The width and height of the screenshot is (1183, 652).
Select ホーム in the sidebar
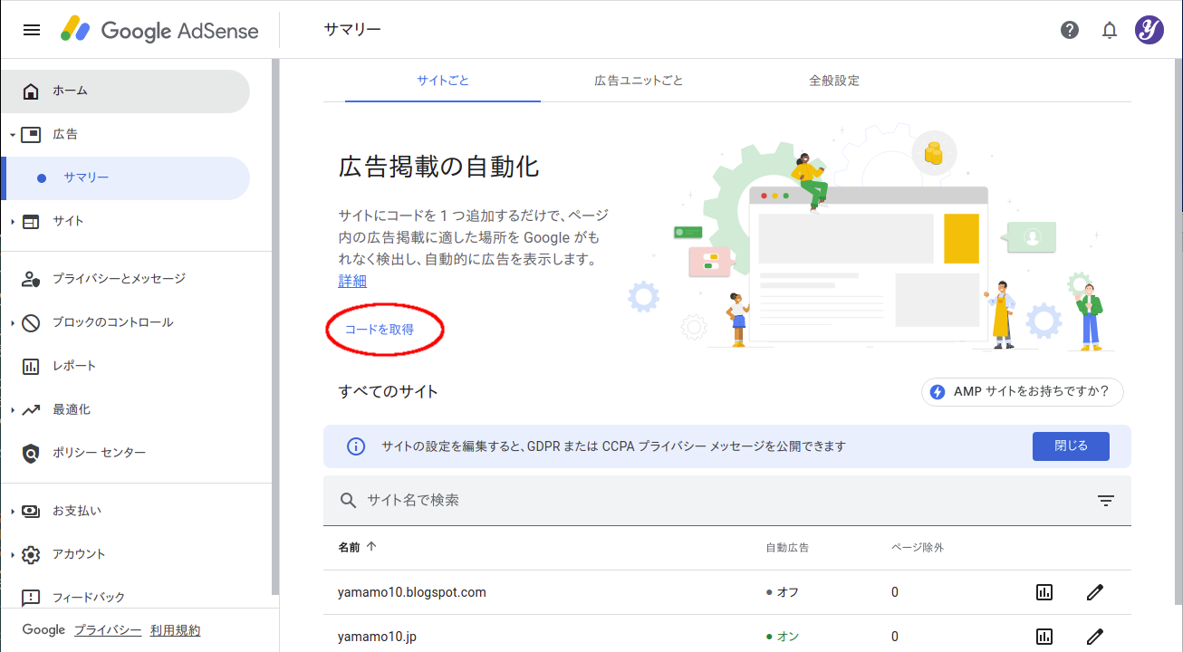point(125,91)
